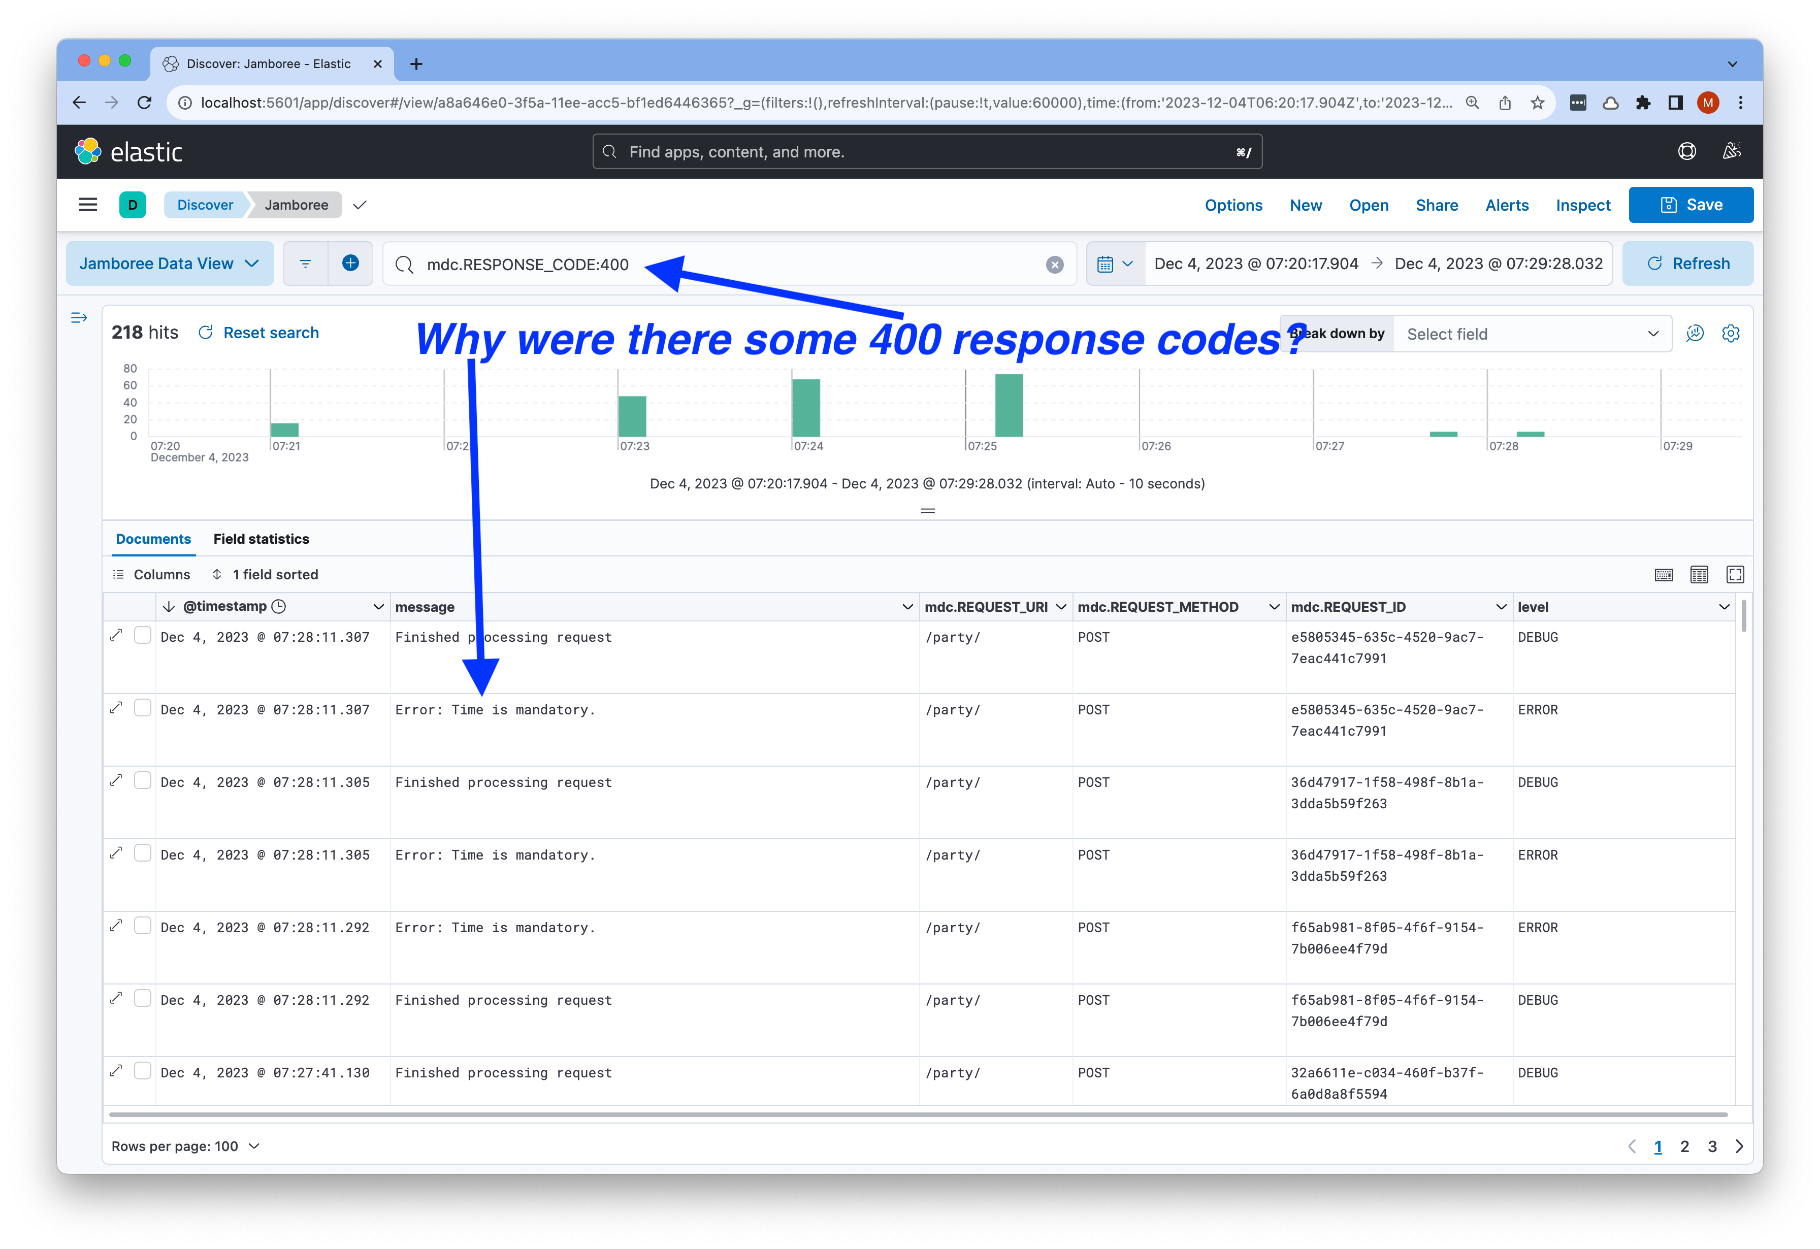Image resolution: width=1820 pixels, height=1249 pixels.
Task: Expand the collapsed fields sidebar icon
Action: [79, 318]
